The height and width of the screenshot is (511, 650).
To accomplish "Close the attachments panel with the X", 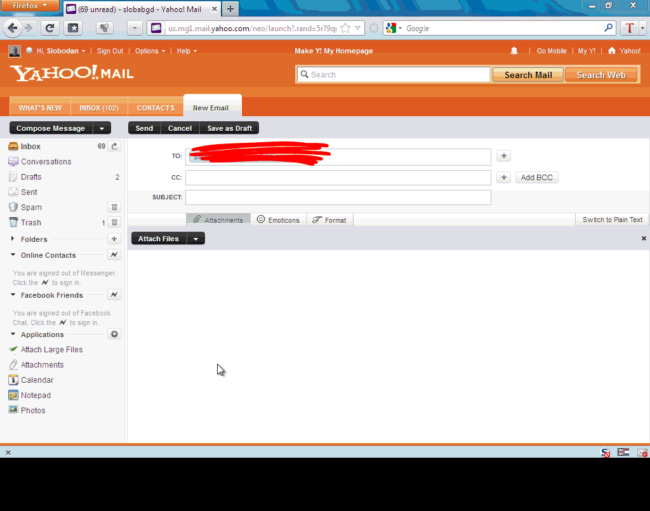I will tap(644, 238).
